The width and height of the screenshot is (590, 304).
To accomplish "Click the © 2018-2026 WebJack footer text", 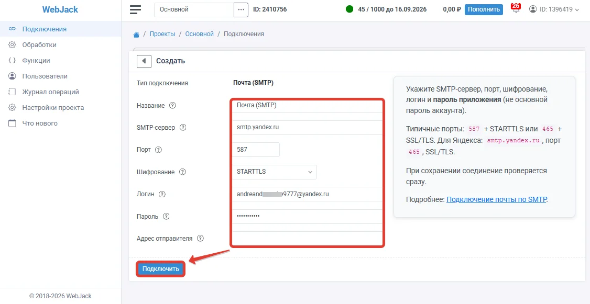I will (x=61, y=296).
